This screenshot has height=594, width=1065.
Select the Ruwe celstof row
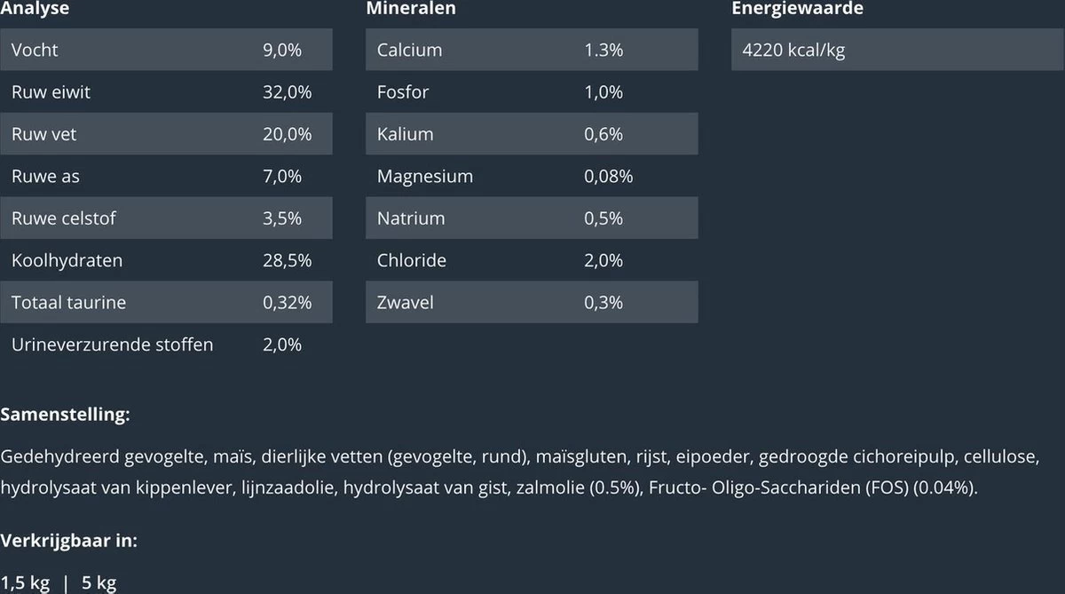click(166, 218)
